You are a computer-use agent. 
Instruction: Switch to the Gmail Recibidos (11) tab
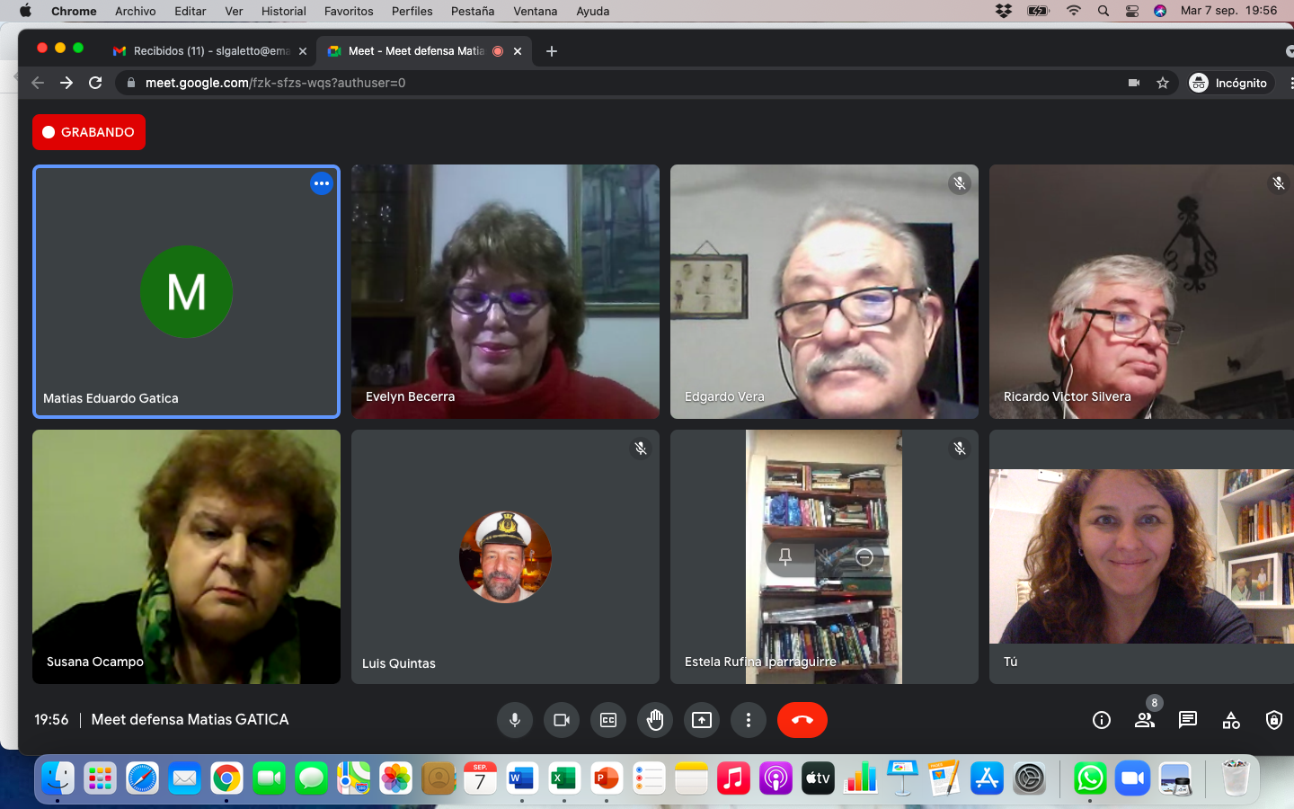click(x=211, y=51)
